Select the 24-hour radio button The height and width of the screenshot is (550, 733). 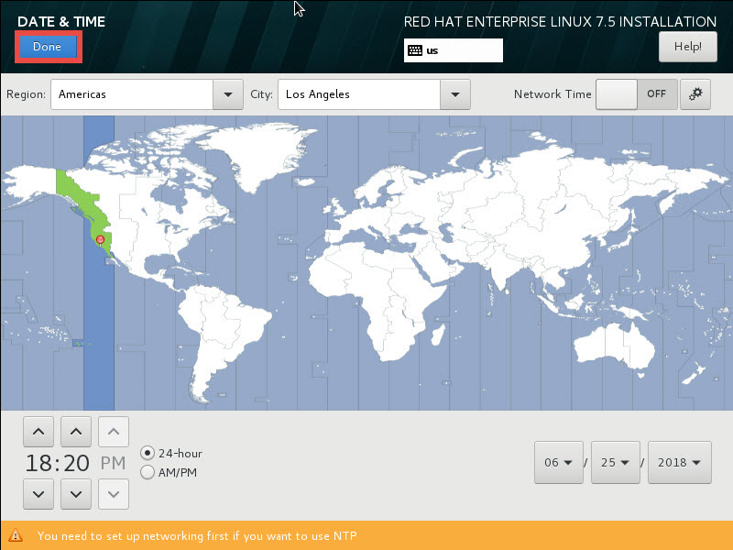148,453
